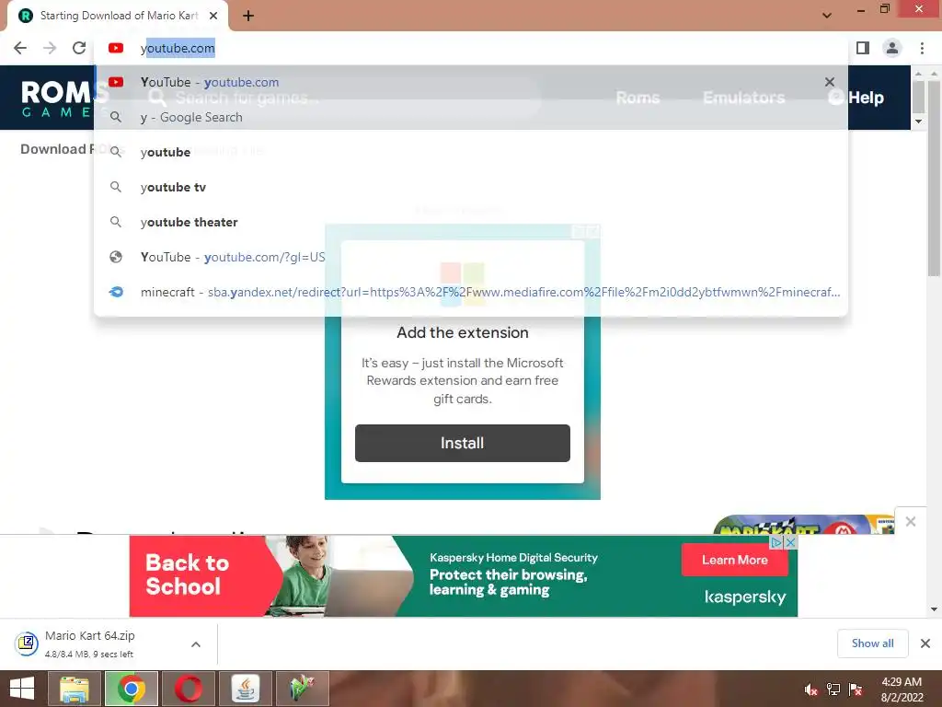Expand the tab search chevron

point(827,16)
